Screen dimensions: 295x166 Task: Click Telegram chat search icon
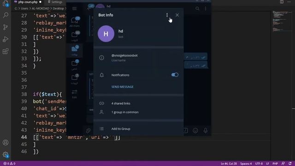coord(197,8)
